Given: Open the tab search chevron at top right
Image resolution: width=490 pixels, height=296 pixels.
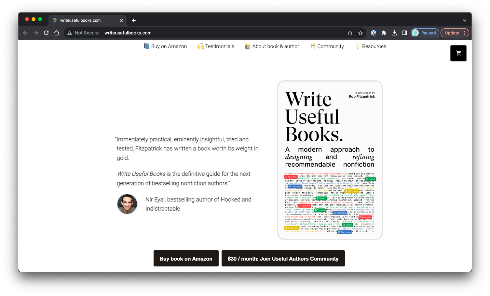Looking at the screenshot, I should pos(465,20).
